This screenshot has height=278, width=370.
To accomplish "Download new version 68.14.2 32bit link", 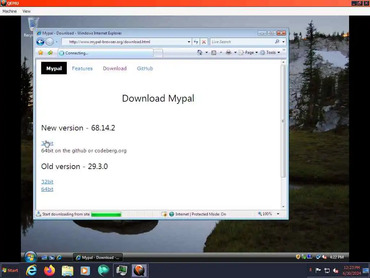I will pos(47,143).
